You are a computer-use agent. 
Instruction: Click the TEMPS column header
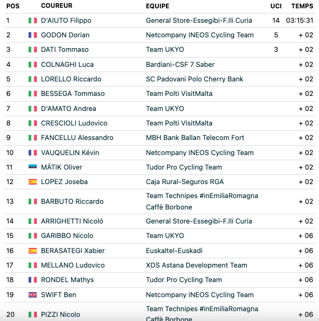click(302, 6)
